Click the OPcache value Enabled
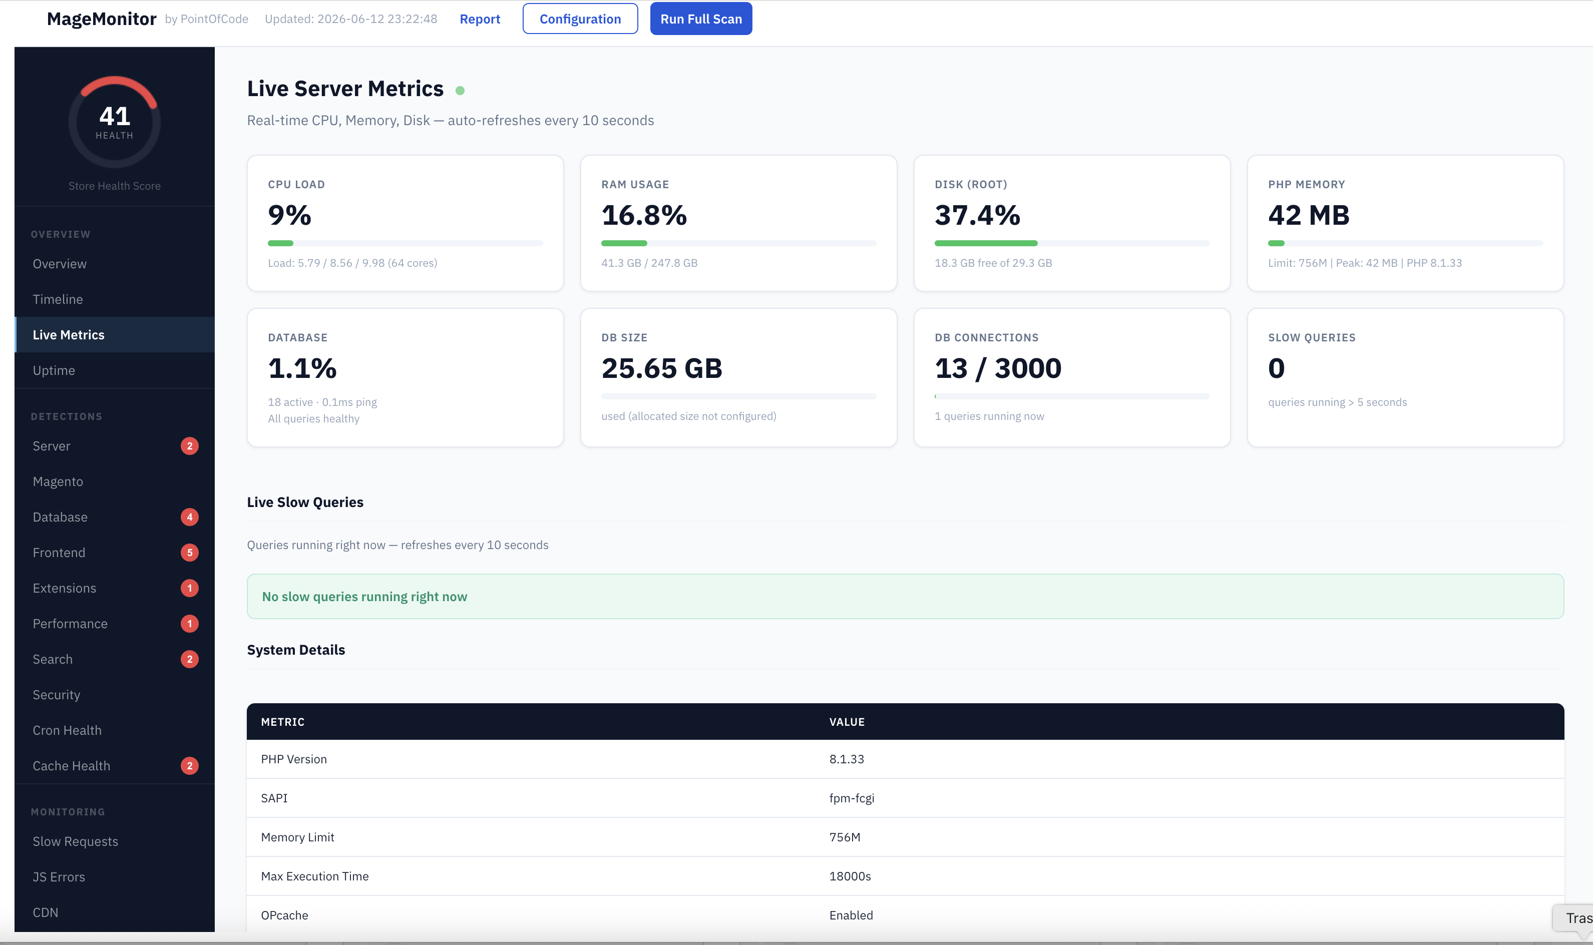 click(x=851, y=915)
